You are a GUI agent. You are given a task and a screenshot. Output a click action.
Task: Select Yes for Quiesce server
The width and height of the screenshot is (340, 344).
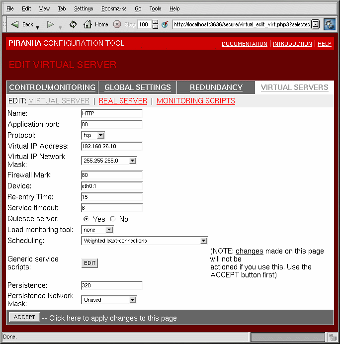[86, 219]
